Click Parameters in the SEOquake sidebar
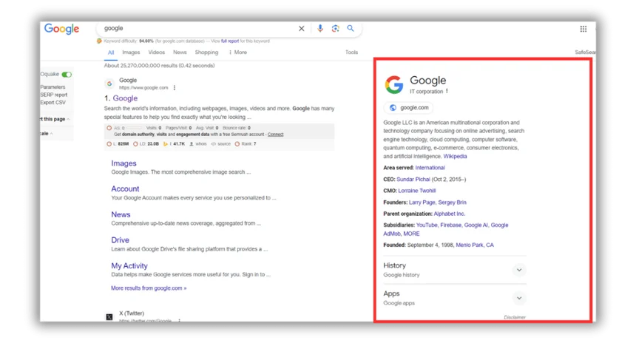Screen dimensions: 636x343 [53, 87]
